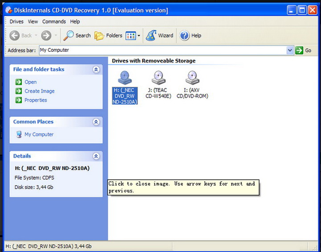The width and height of the screenshot is (321, 252).
Task: Click the application icon in the title bar
Action: pyautogui.click(x=8, y=10)
